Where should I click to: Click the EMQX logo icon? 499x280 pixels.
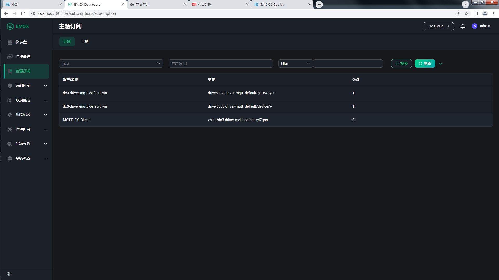tap(10, 26)
